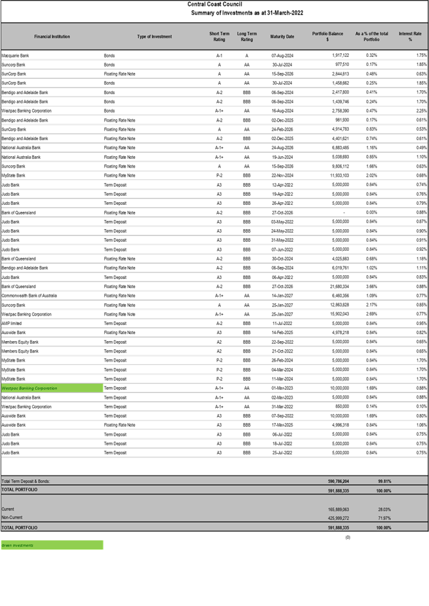
Task: Click the balance value '1,458,662'
Action: (341, 83)
